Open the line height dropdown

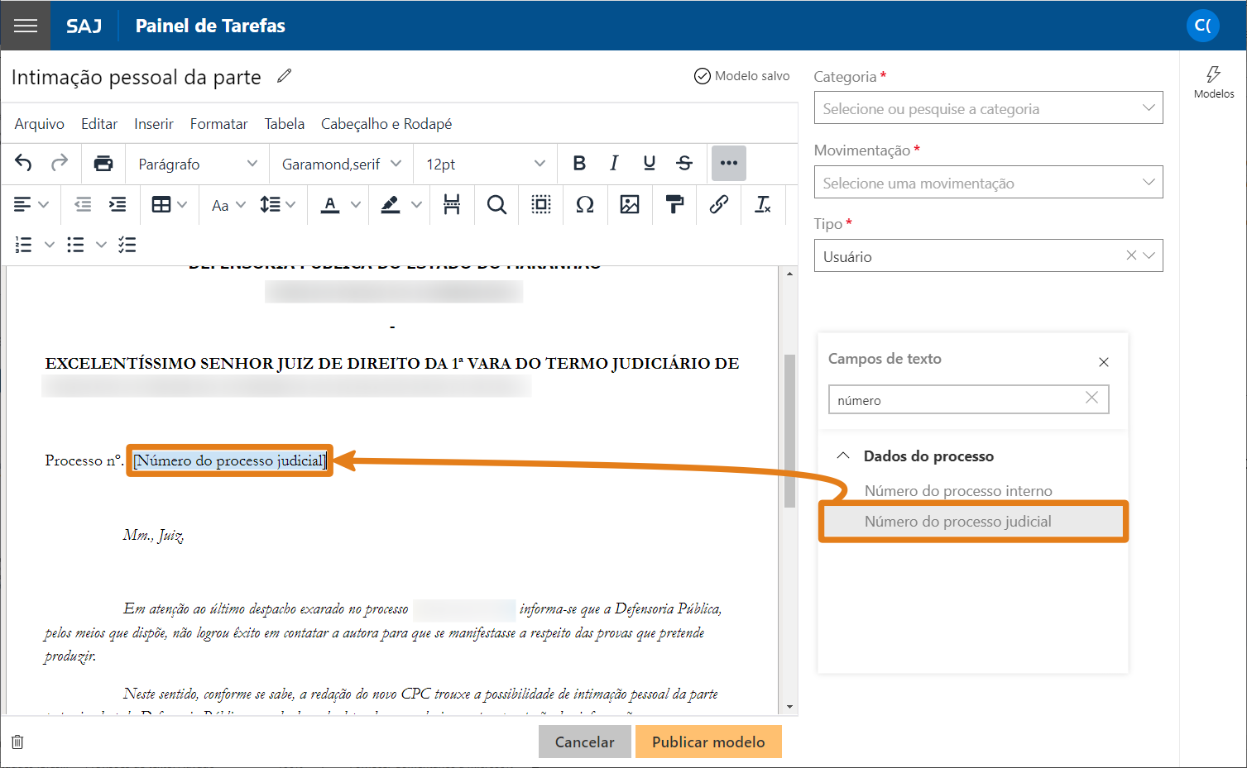pyautogui.click(x=277, y=204)
